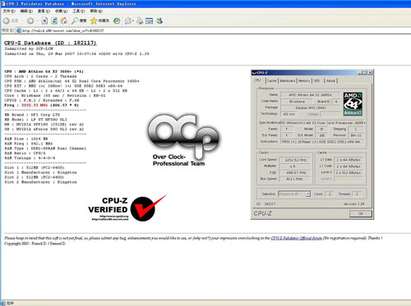
Task: Click the Edit page toolbar icon
Action: pyautogui.click(x=150, y=21)
